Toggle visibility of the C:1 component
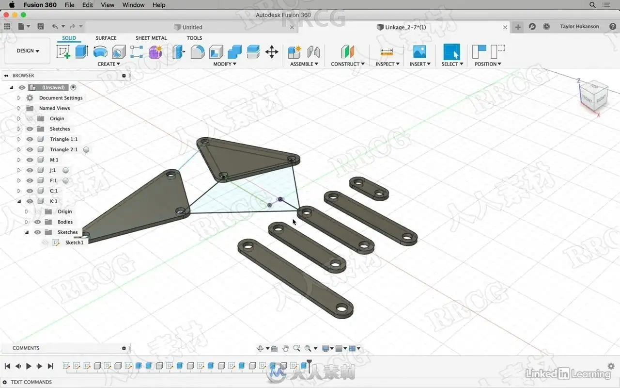The width and height of the screenshot is (620, 388). pyautogui.click(x=30, y=191)
